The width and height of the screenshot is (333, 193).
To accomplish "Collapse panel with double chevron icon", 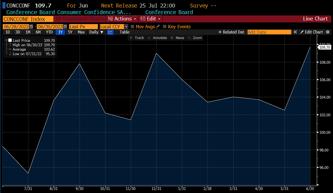I will pyautogui.click(x=295, y=32).
